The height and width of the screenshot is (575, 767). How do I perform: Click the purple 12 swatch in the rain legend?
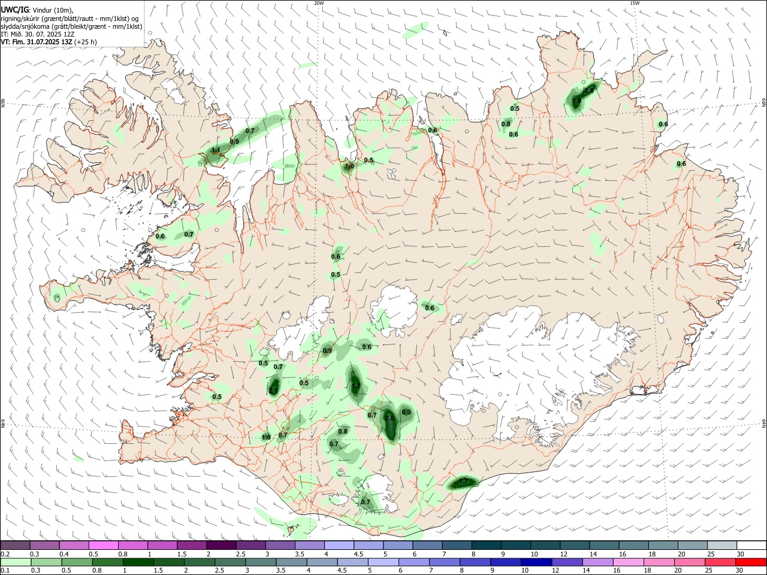tap(567, 562)
